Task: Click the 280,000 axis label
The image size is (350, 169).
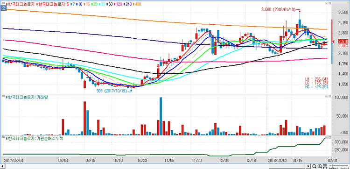Action: [x=342, y=150]
